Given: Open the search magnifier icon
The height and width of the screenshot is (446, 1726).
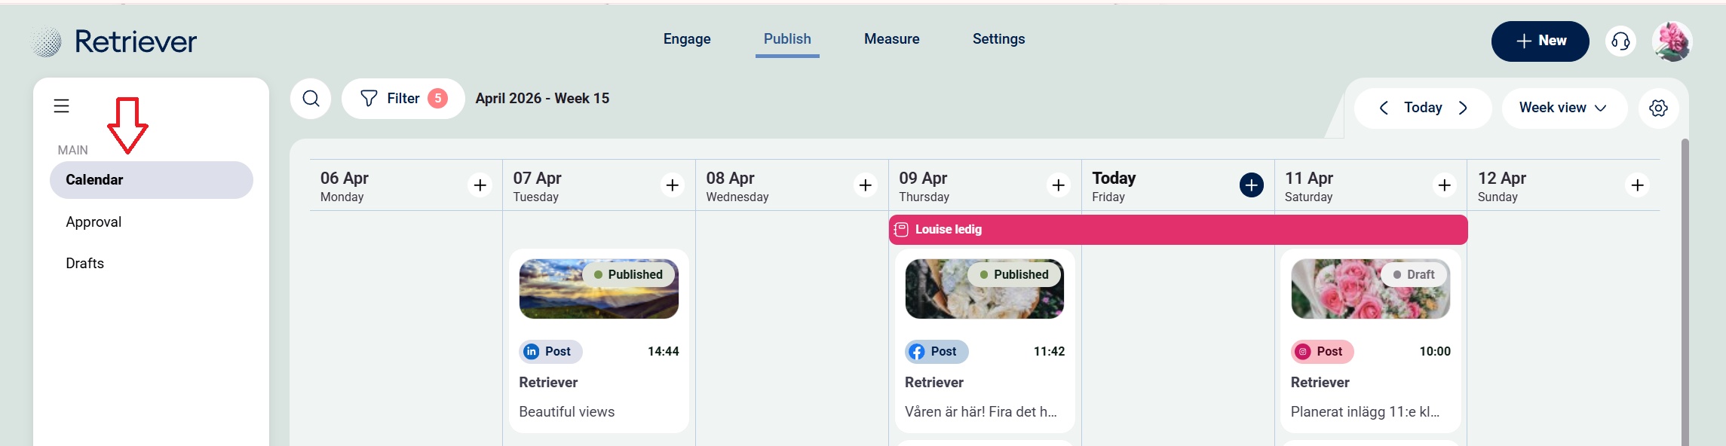Looking at the screenshot, I should 311,99.
